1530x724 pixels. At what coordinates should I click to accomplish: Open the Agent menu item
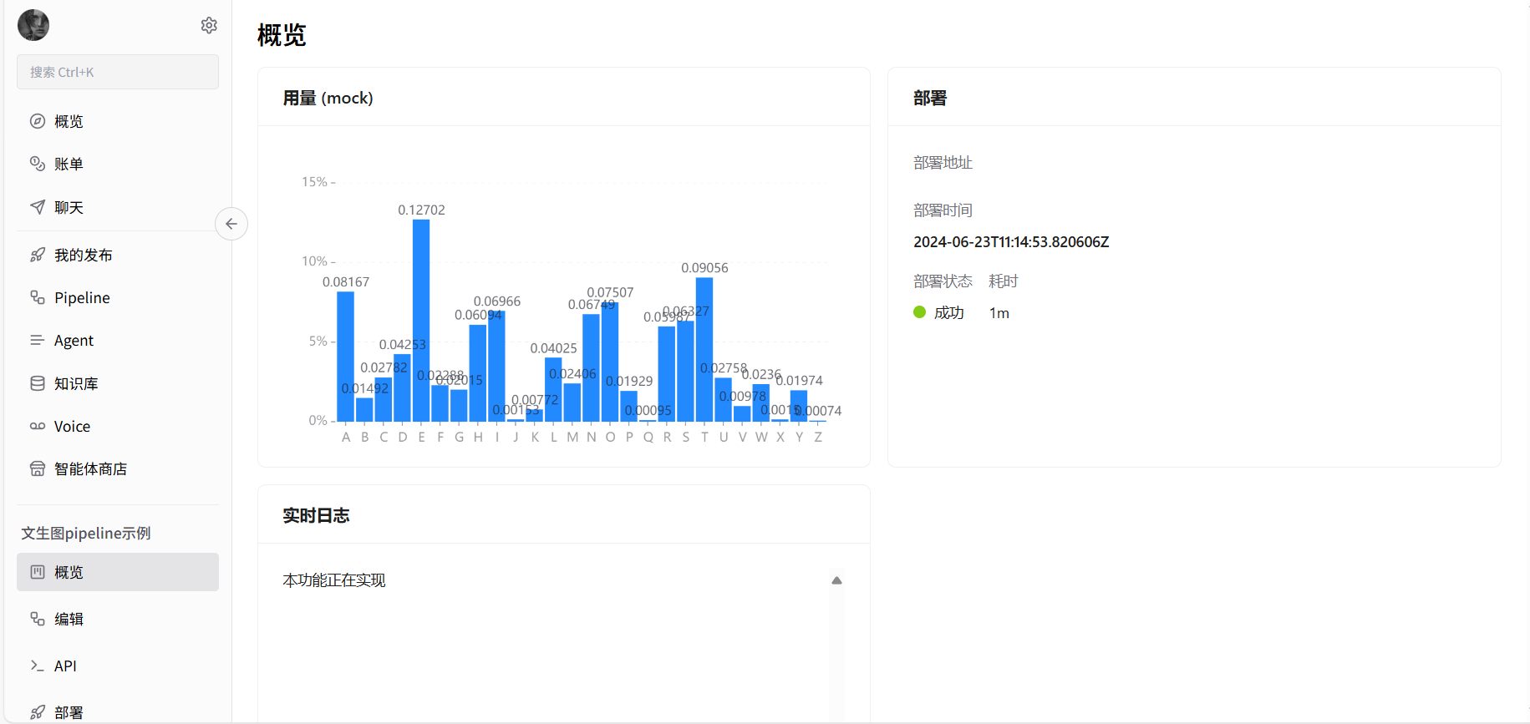[74, 341]
